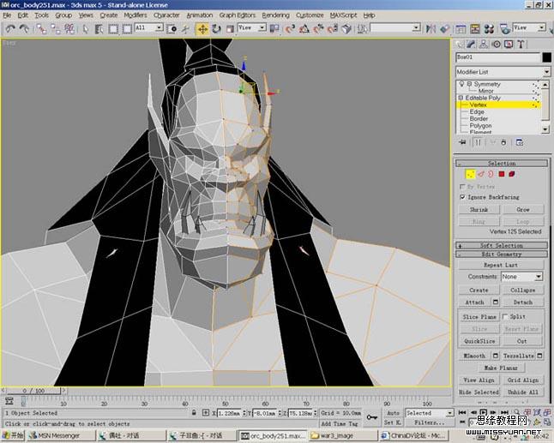Open the Modifier List dropdown

point(503,72)
